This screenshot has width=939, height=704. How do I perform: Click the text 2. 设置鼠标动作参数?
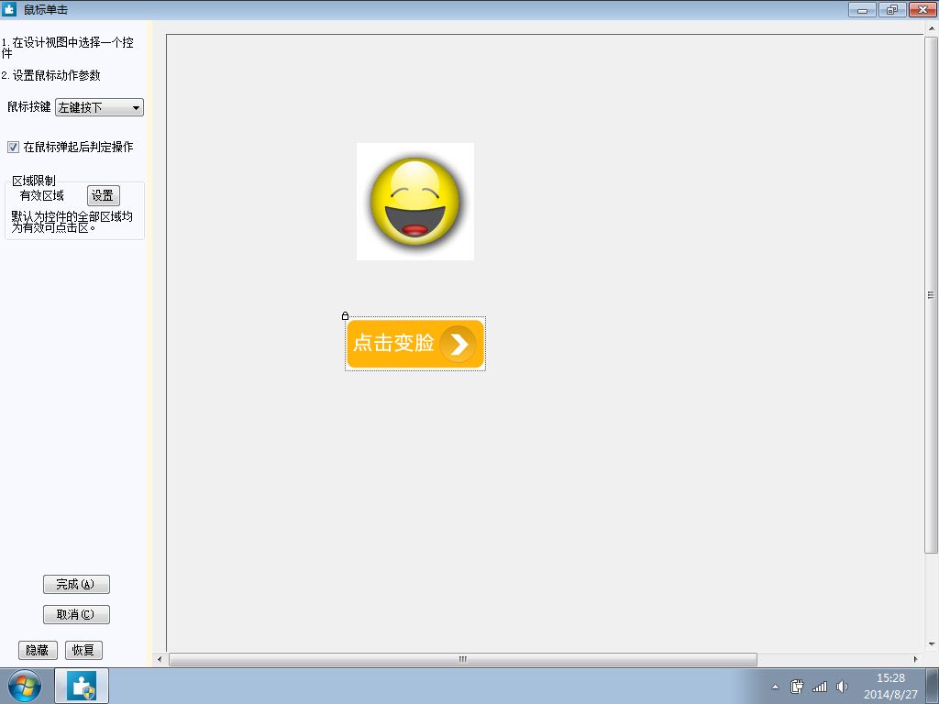(x=51, y=75)
